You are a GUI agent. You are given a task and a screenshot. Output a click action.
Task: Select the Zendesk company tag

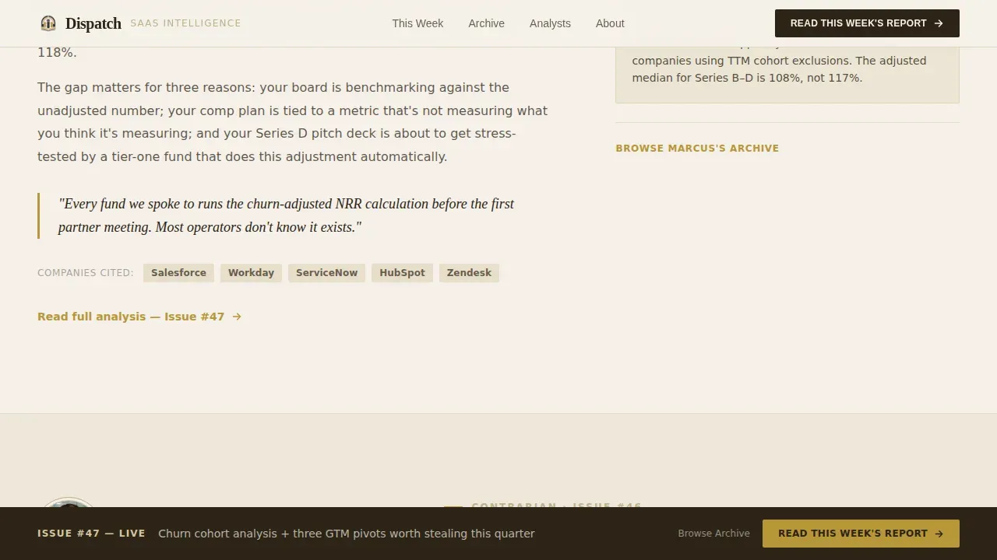[469, 273]
